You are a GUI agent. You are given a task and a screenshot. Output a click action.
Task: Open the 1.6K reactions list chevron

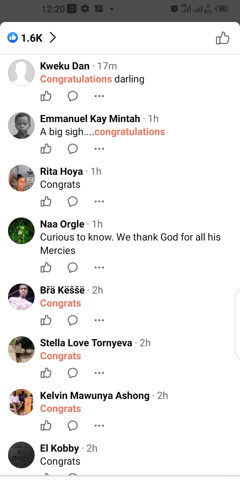coord(53,38)
